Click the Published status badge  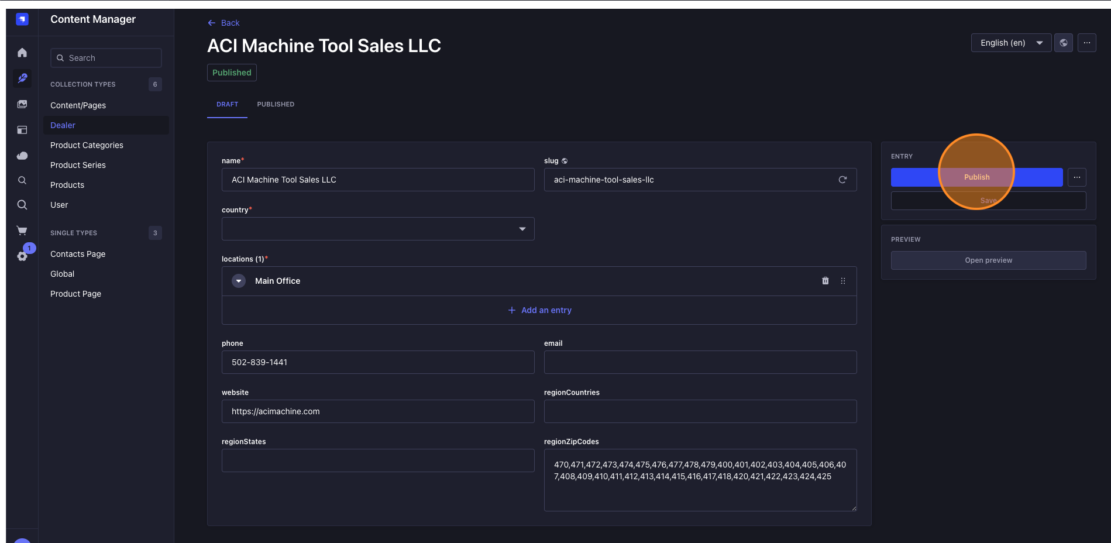pyautogui.click(x=232, y=73)
